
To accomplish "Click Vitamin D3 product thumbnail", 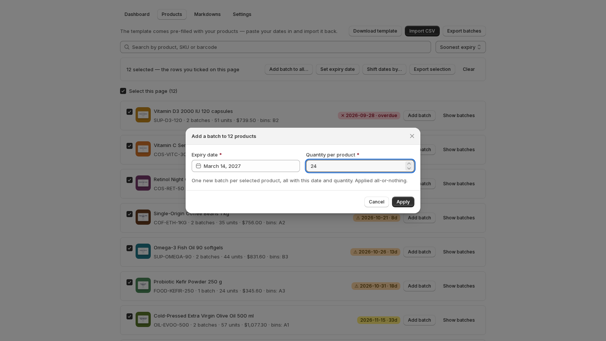I will (x=143, y=115).
